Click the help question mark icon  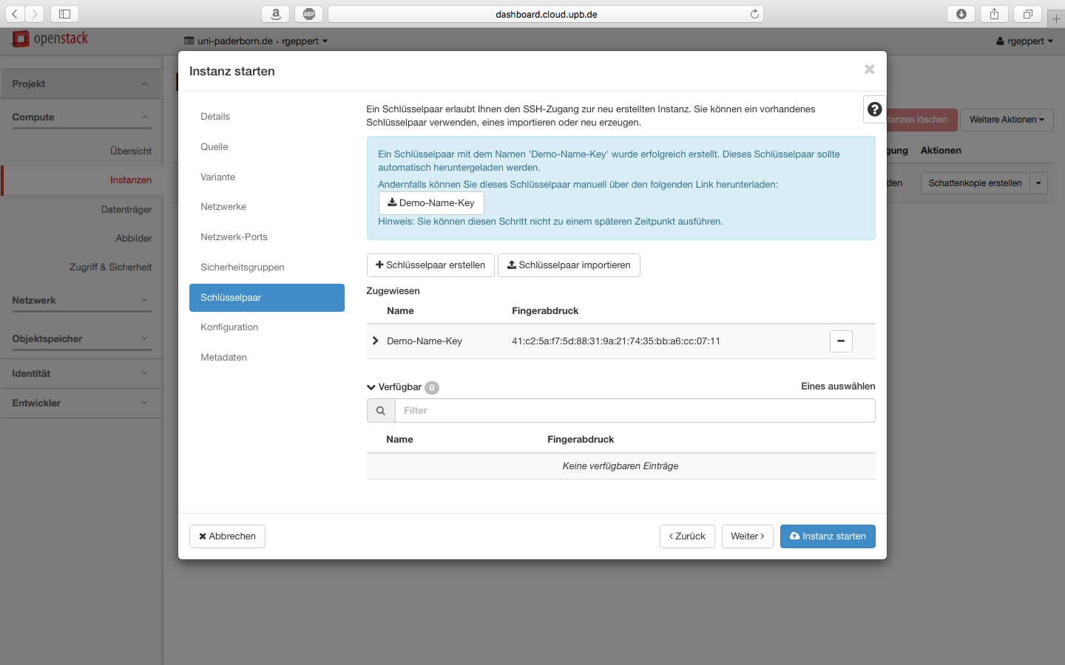(x=874, y=109)
